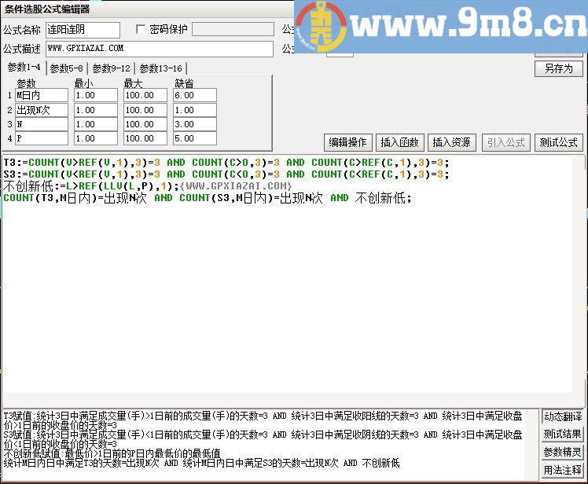
Task: Run the 测试公式 button
Action: coord(558,142)
